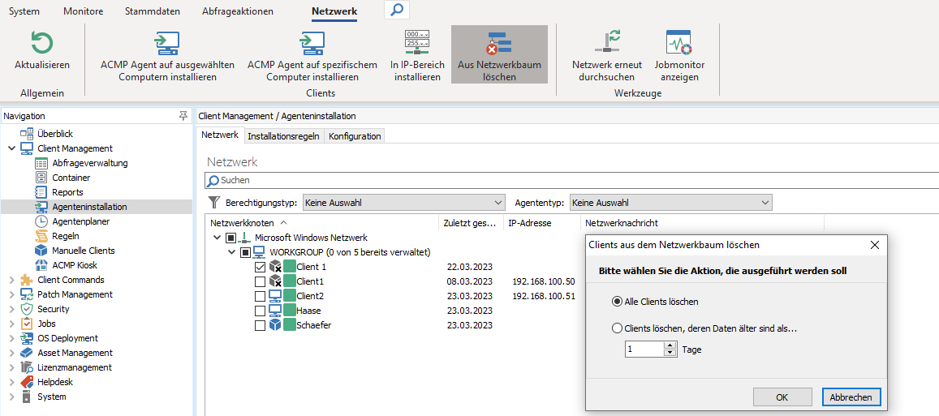Screen dimensions: 939x416
Task: Collapse Microsoft Windows Netzwerk node
Action: click(x=216, y=238)
